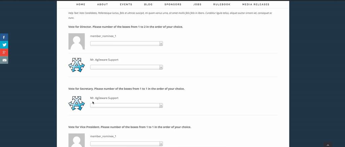
Task: Click Agileware logo under Director section
Action: [76, 65]
